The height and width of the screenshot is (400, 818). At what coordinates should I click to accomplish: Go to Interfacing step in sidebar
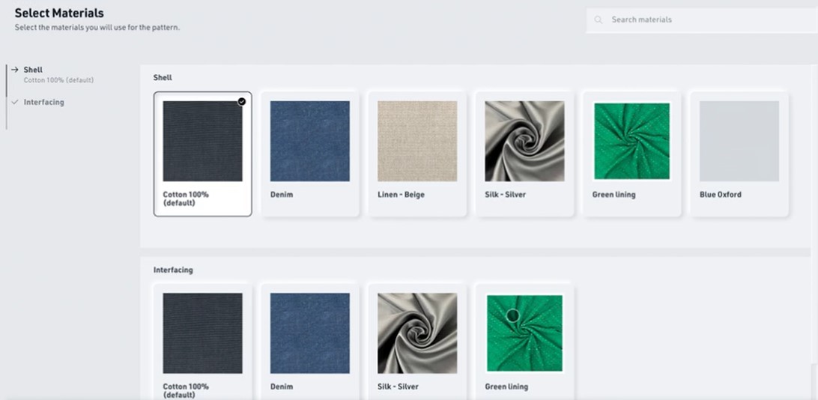click(x=43, y=102)
